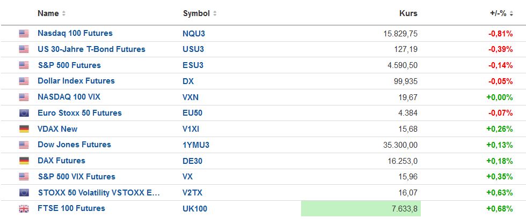526x219 pixels.
Task: Open the US 30-Jahre T-Bond Futures link
Action: (91, 49)
